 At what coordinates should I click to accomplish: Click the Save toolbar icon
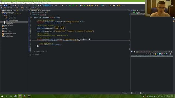4,5
